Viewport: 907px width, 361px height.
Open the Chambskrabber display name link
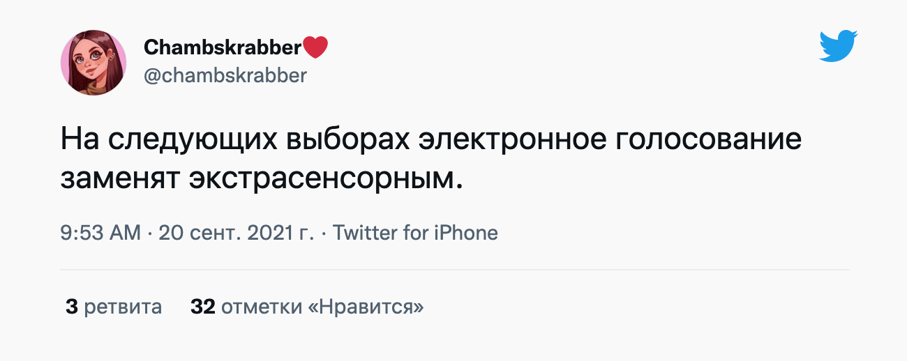[x=223, y=47]
